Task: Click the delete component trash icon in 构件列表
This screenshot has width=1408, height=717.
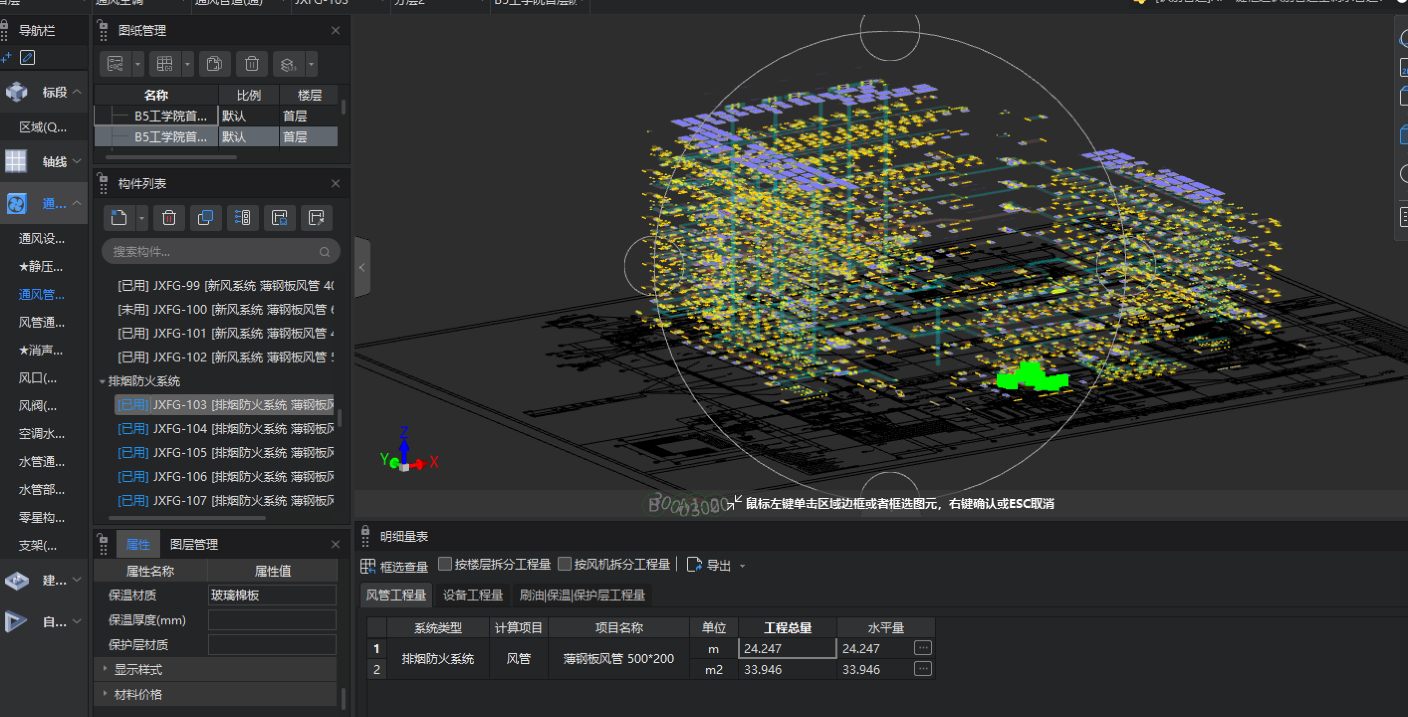Action: (169, 218)
